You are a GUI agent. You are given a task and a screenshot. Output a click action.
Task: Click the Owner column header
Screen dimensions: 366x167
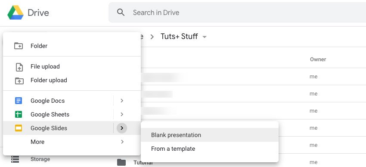(318, 60)
